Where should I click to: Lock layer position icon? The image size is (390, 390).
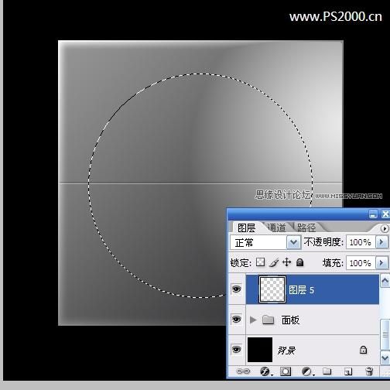point(287,262)
